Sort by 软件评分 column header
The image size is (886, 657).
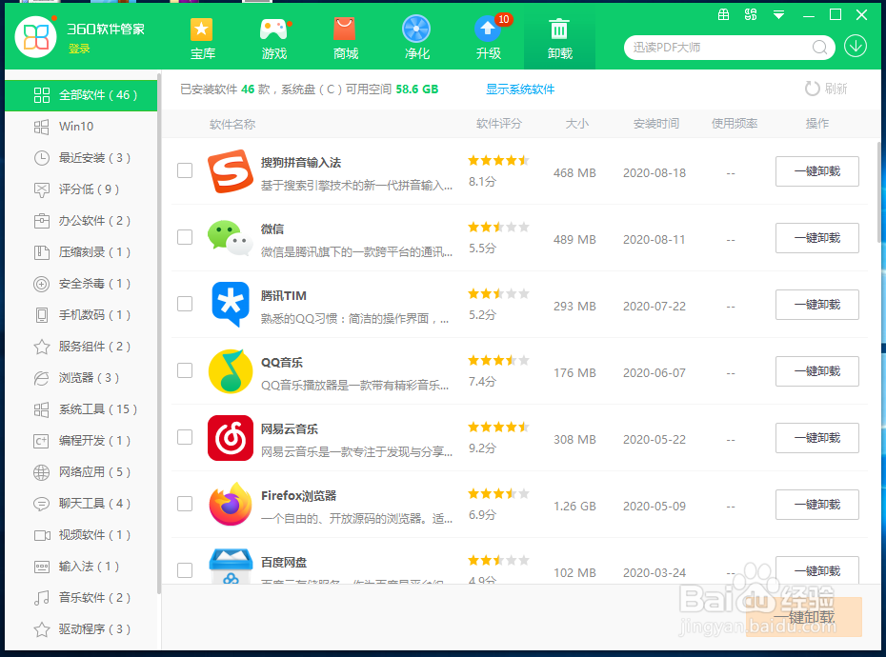(499, 124)
